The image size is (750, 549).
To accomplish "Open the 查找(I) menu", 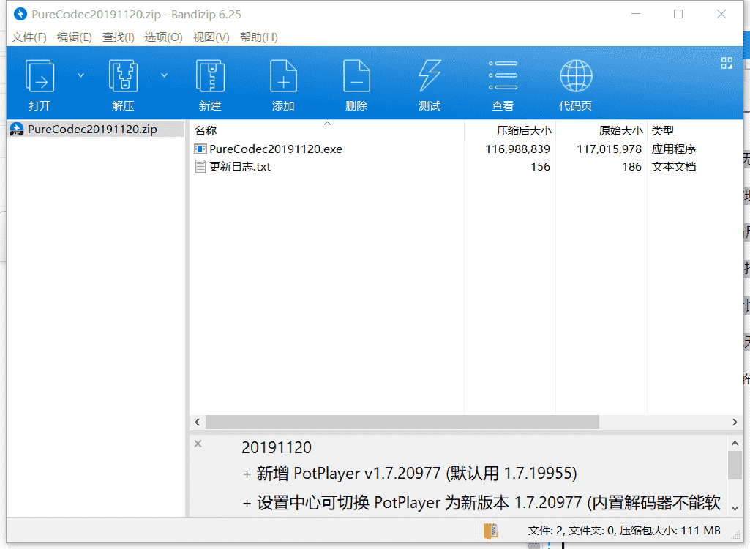I will pyautogui.click(x=118, y=37).
